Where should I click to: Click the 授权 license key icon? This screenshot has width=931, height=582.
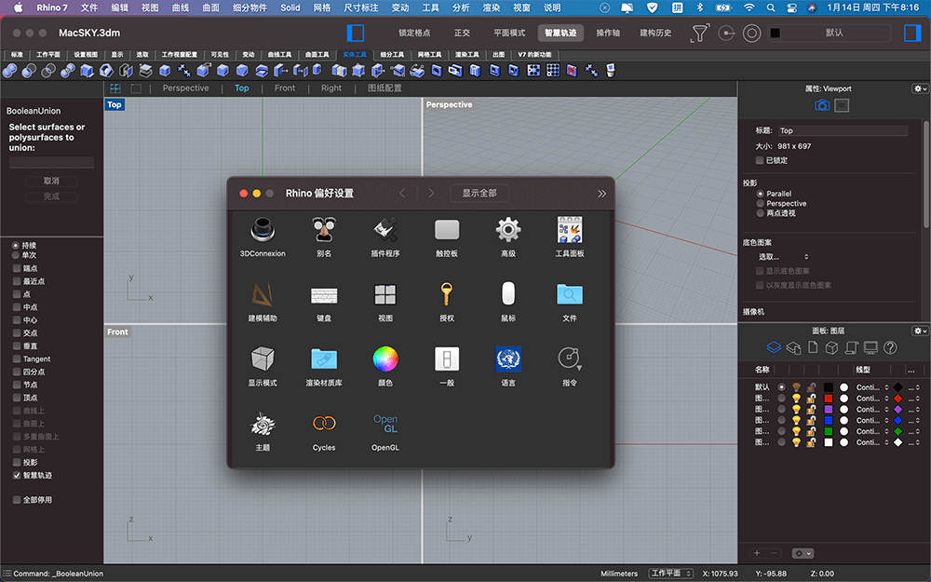coord(447,295)
